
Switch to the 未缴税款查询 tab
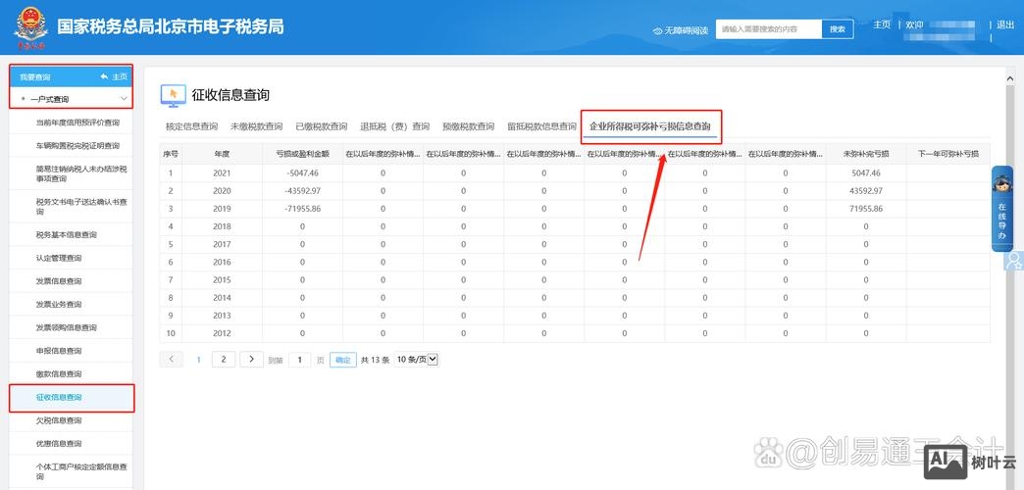257,126
